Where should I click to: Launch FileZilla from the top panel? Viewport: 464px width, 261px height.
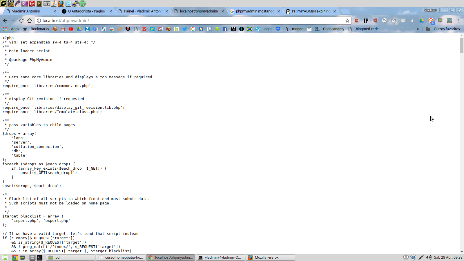tap(31, 4)
